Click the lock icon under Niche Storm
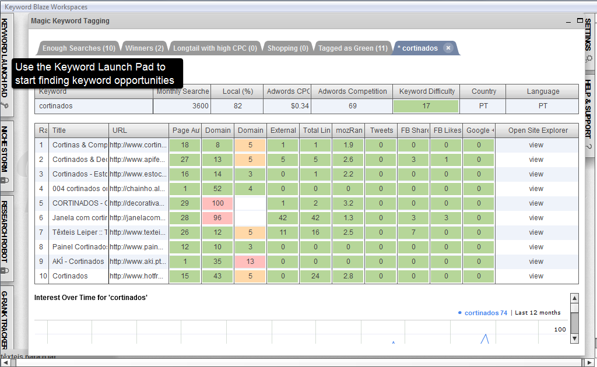597x367 pixels. pos(5,180)
